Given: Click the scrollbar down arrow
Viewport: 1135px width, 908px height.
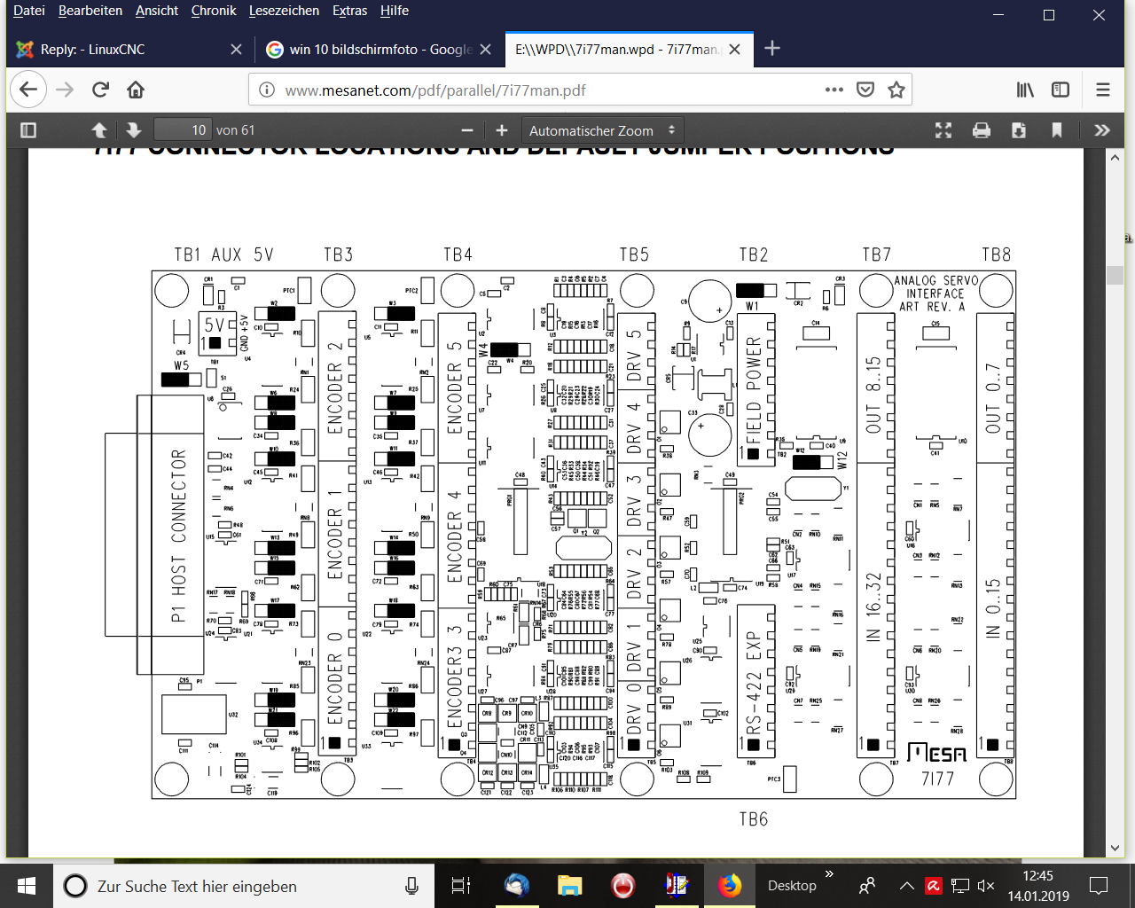Looking at the screenshot, I should click(1115, 849).
